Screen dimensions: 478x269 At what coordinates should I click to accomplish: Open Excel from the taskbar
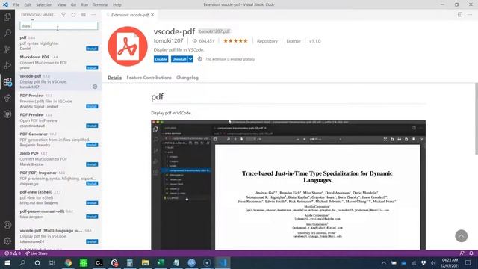(x=161, y=262)
